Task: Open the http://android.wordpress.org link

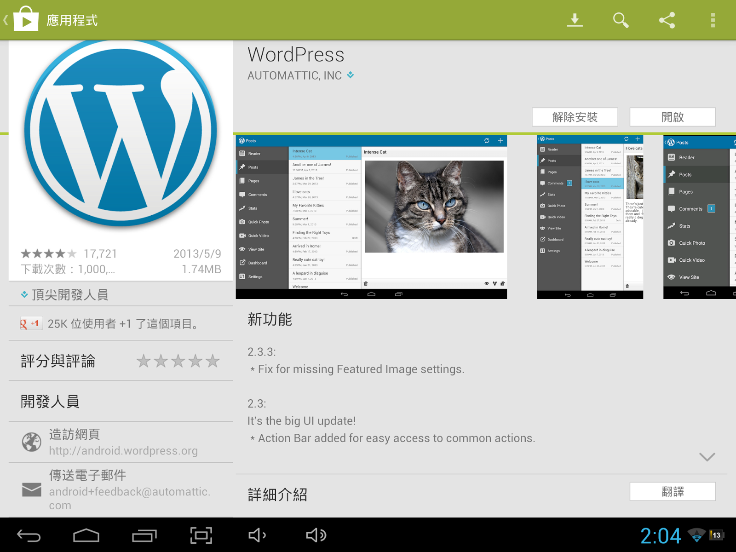Action: click(x=123, y=451)
